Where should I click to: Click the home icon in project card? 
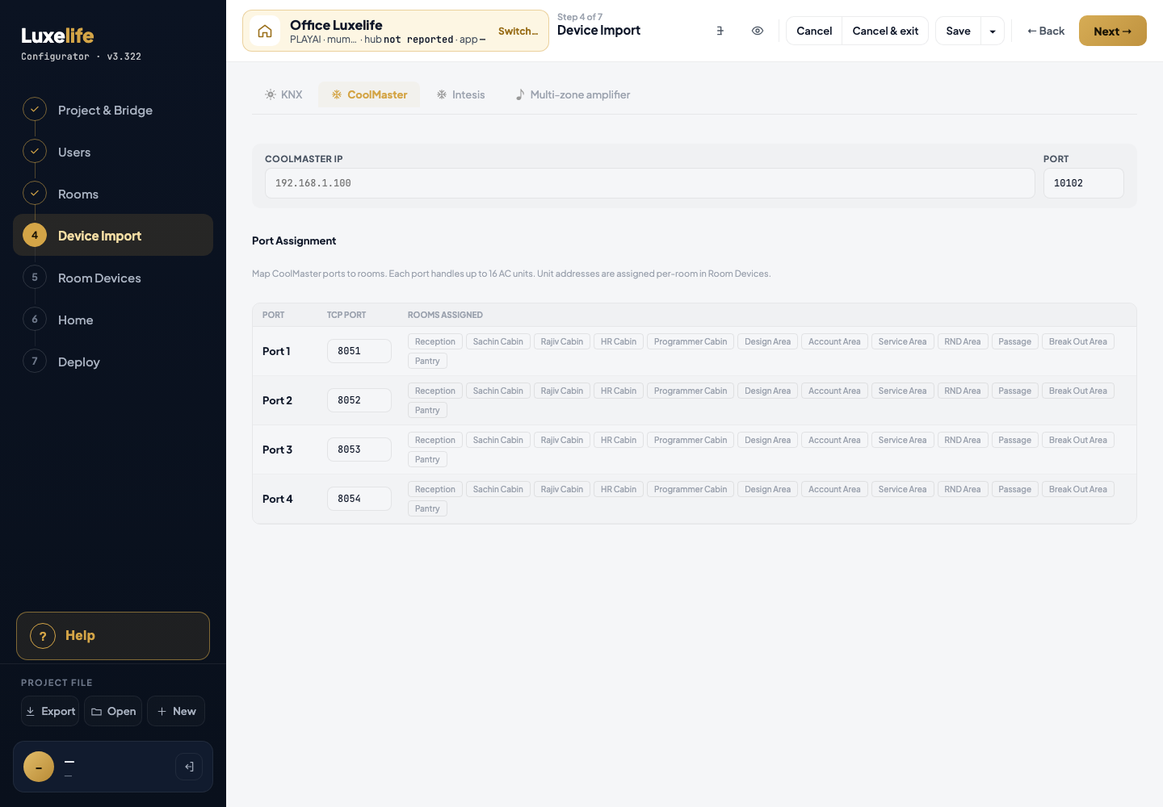pyautogui.click(x=265, y=31)
